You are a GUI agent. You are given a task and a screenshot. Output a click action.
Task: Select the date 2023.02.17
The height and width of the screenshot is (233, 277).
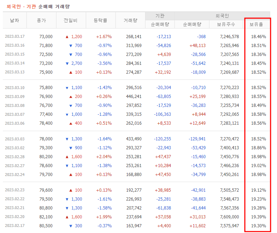(15, 226)
